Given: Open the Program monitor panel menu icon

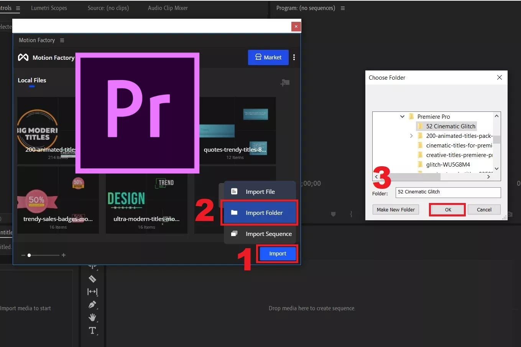Looking at the screenshot, I should pyautogui.click(x=343, y=8).
